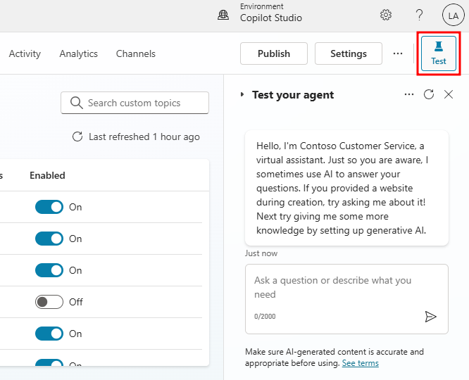This screenshot has width=469, height=380.
Task: Click the Publish button
Action: (274, 53)
